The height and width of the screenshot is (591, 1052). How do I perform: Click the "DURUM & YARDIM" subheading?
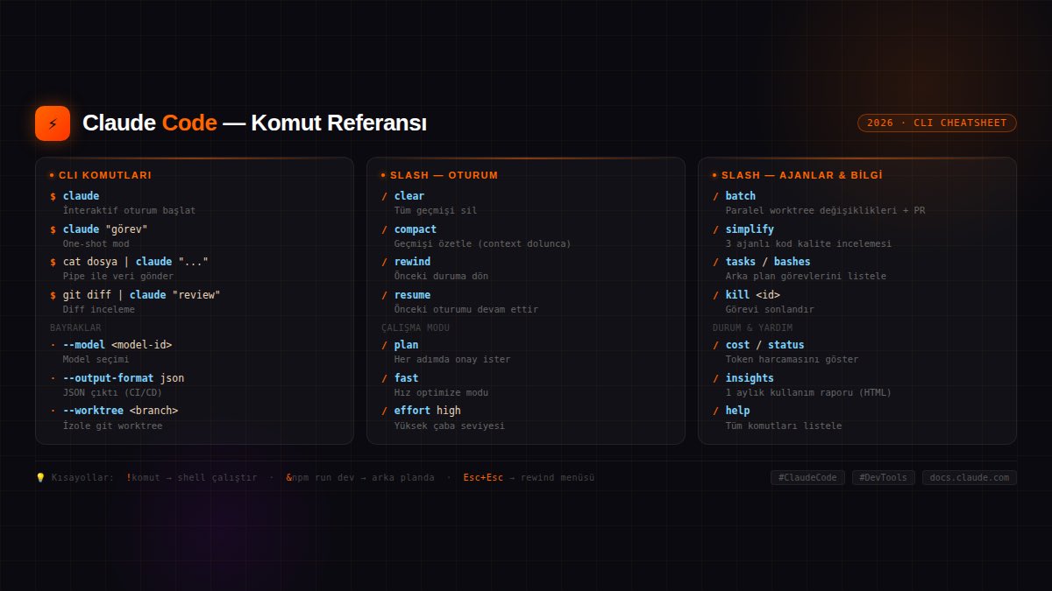pyautogui.click(x=752, y=327)
